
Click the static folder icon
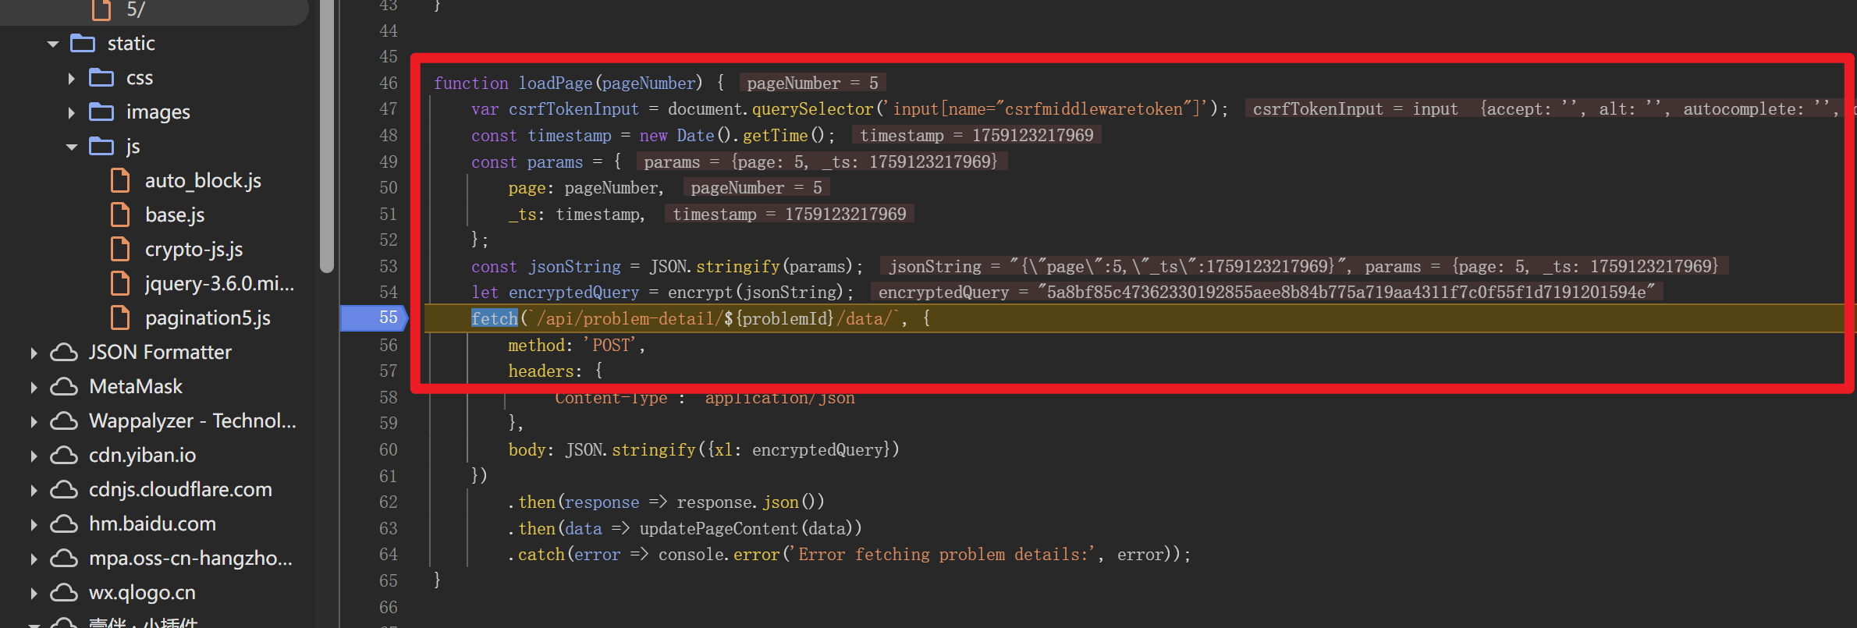pyautogui.click(x=83, y=43)
